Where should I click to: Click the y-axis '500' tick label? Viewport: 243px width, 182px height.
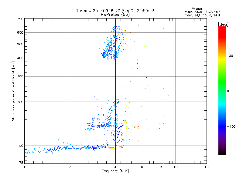(x=20, y=44)
